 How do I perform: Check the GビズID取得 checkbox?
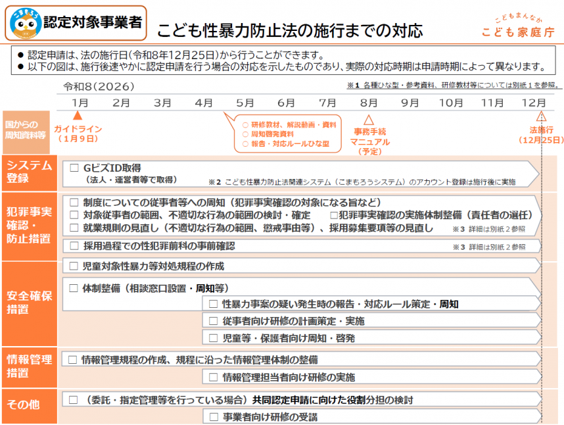[x=74, y=168]
